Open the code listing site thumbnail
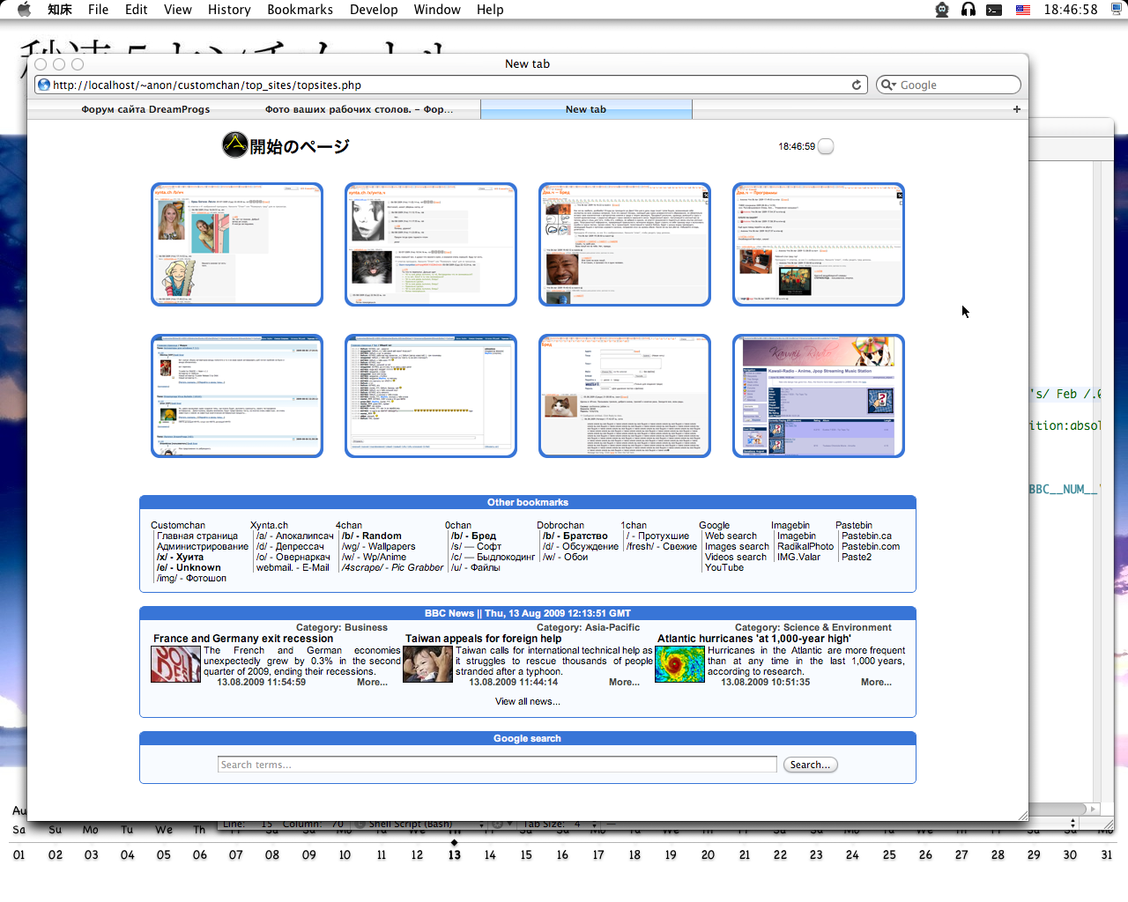The image size is (1128, 902). pos(431,396)
